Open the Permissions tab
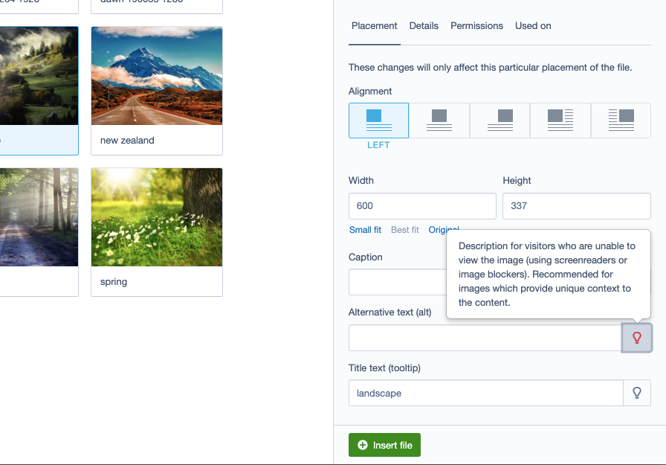This screenshot has height=465, width=666. [476, 26]
